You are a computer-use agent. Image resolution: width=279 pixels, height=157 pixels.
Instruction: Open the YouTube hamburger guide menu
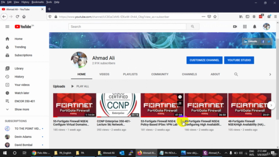coord(7,27)
